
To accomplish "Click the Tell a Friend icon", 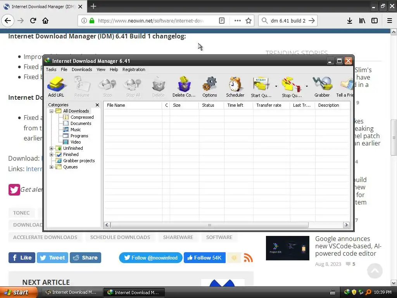I will (345, 87).
